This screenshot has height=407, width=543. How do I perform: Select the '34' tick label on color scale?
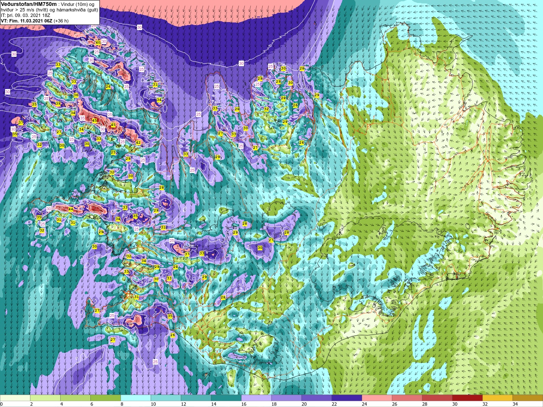(x=515, y=404)
